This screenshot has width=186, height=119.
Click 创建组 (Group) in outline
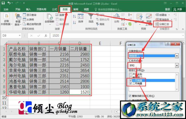pyautogui.click(x=161, y=15)
